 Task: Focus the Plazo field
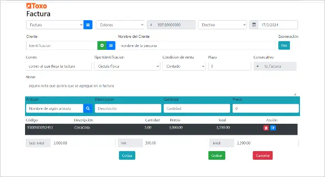[230, 66]
